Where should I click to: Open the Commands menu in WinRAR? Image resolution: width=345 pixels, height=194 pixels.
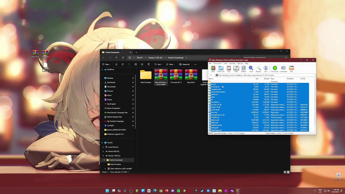(x=217, y=63)
